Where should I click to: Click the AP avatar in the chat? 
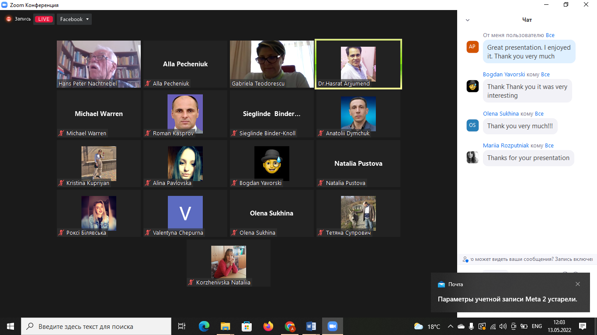472,47
